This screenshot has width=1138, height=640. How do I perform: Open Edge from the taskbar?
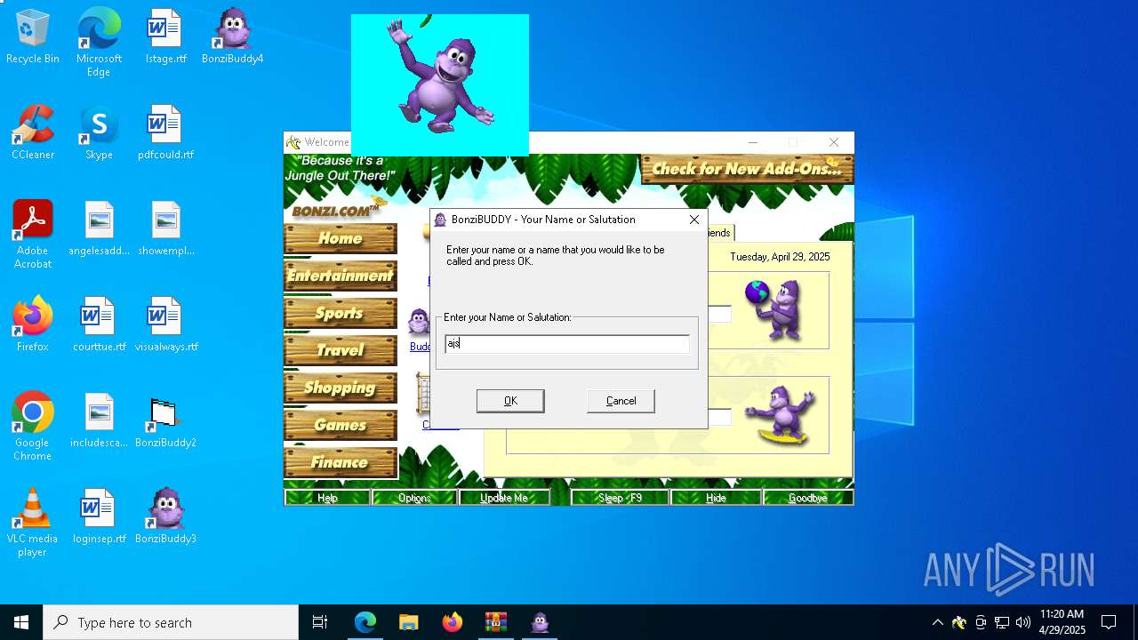coord(365,622)
